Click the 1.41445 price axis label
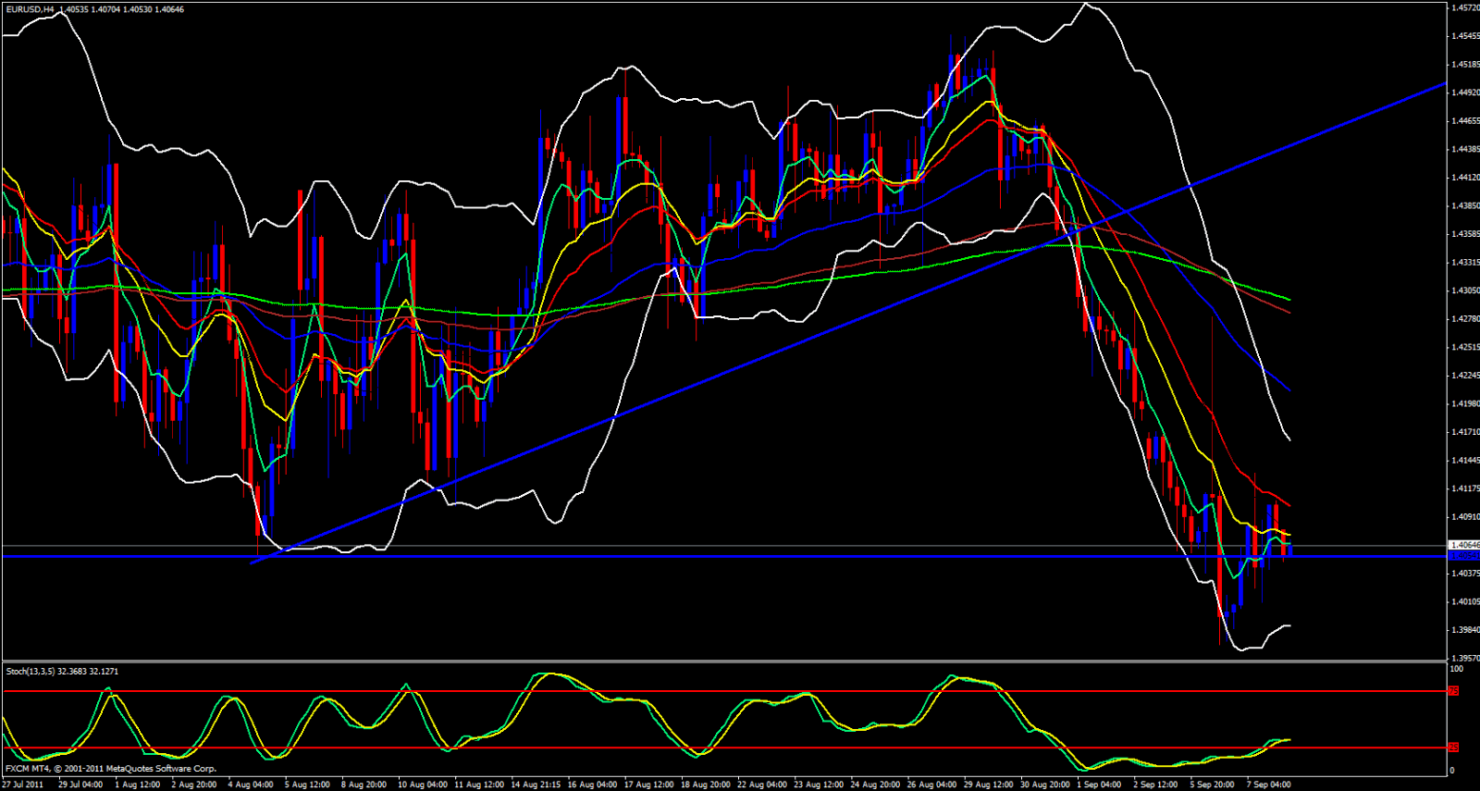 point(1466,461)
